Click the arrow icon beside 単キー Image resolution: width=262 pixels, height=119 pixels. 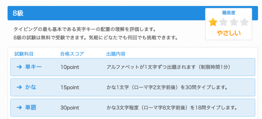pos(19,67)
